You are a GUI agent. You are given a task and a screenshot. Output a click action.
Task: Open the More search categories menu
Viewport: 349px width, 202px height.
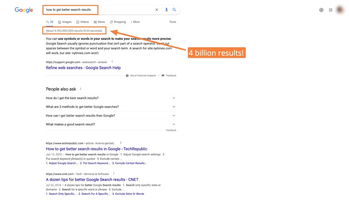click(x=135, y=22)
